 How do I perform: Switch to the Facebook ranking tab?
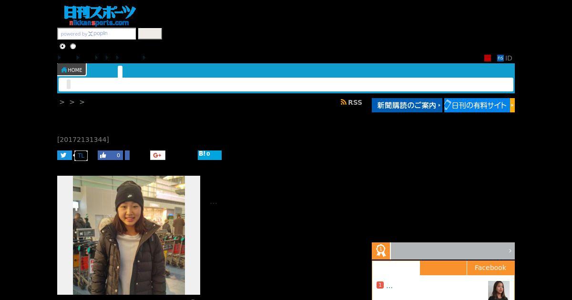490,268
